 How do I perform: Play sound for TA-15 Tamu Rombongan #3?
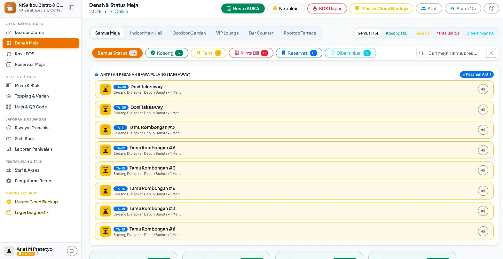coord(483,170)
